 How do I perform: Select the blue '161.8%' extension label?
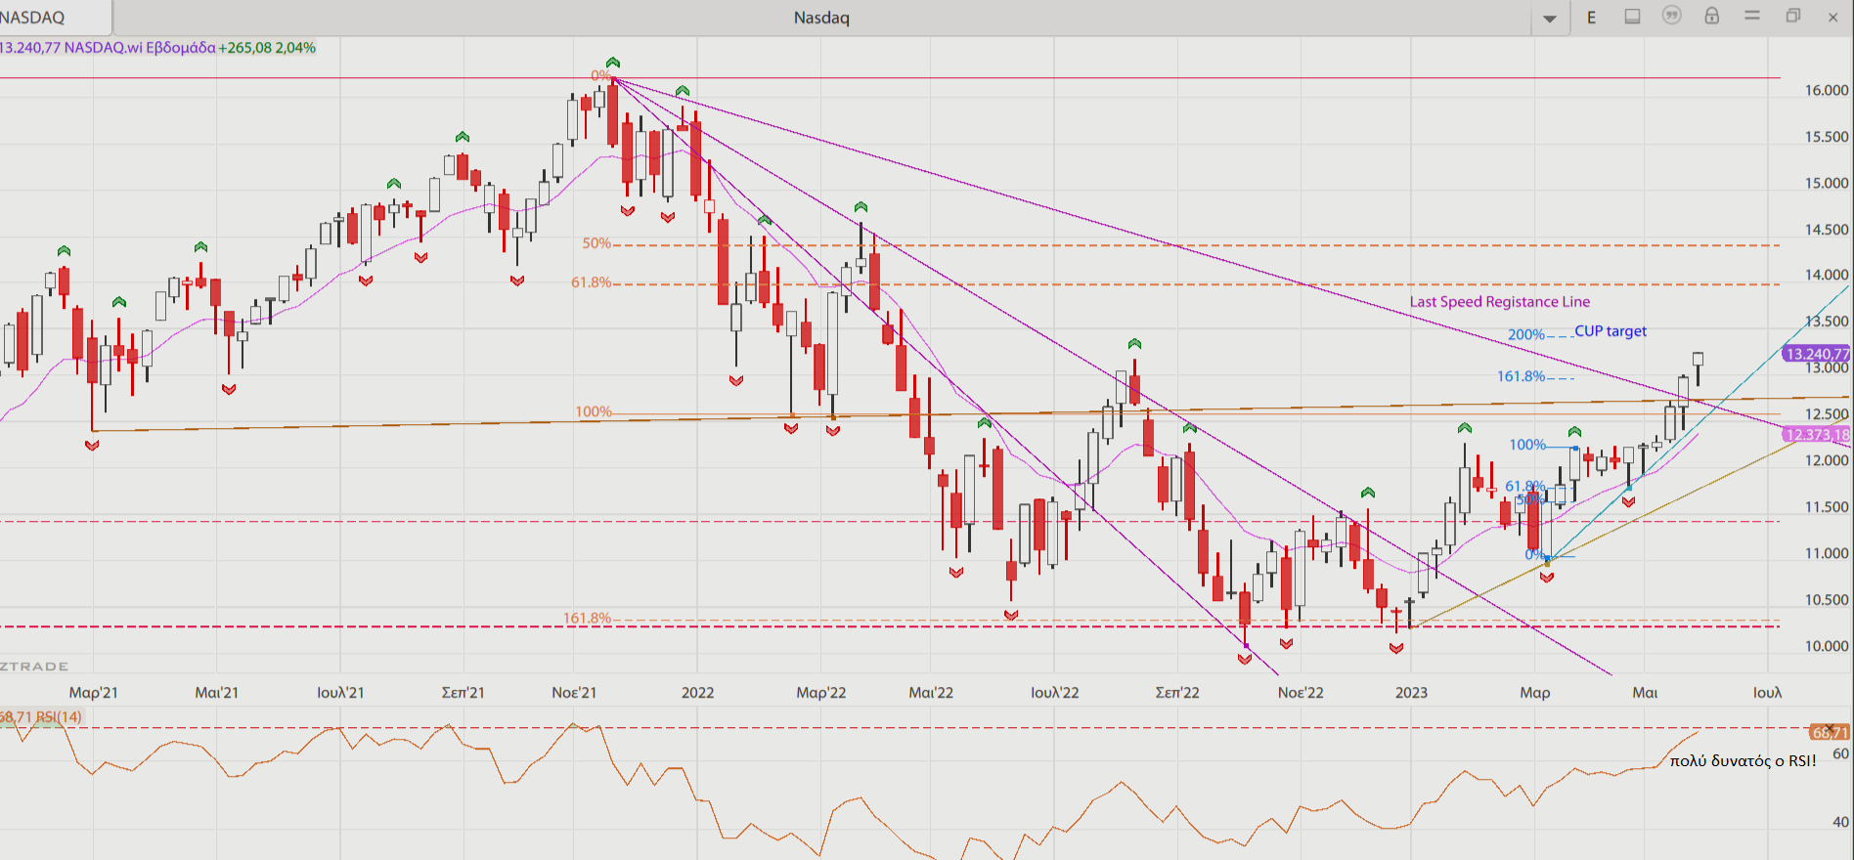[x=1522, y=376]
